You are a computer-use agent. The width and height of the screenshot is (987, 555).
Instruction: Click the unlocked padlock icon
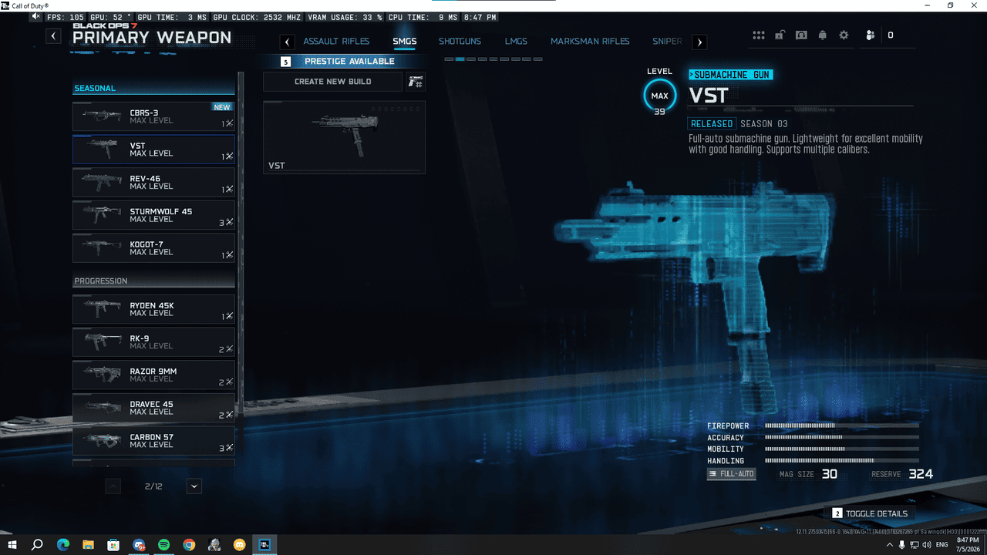coord(780,35)
